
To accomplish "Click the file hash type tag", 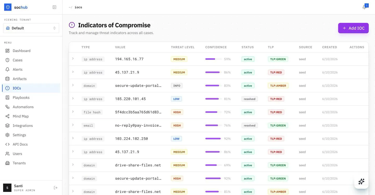I will tap(92, 112).
